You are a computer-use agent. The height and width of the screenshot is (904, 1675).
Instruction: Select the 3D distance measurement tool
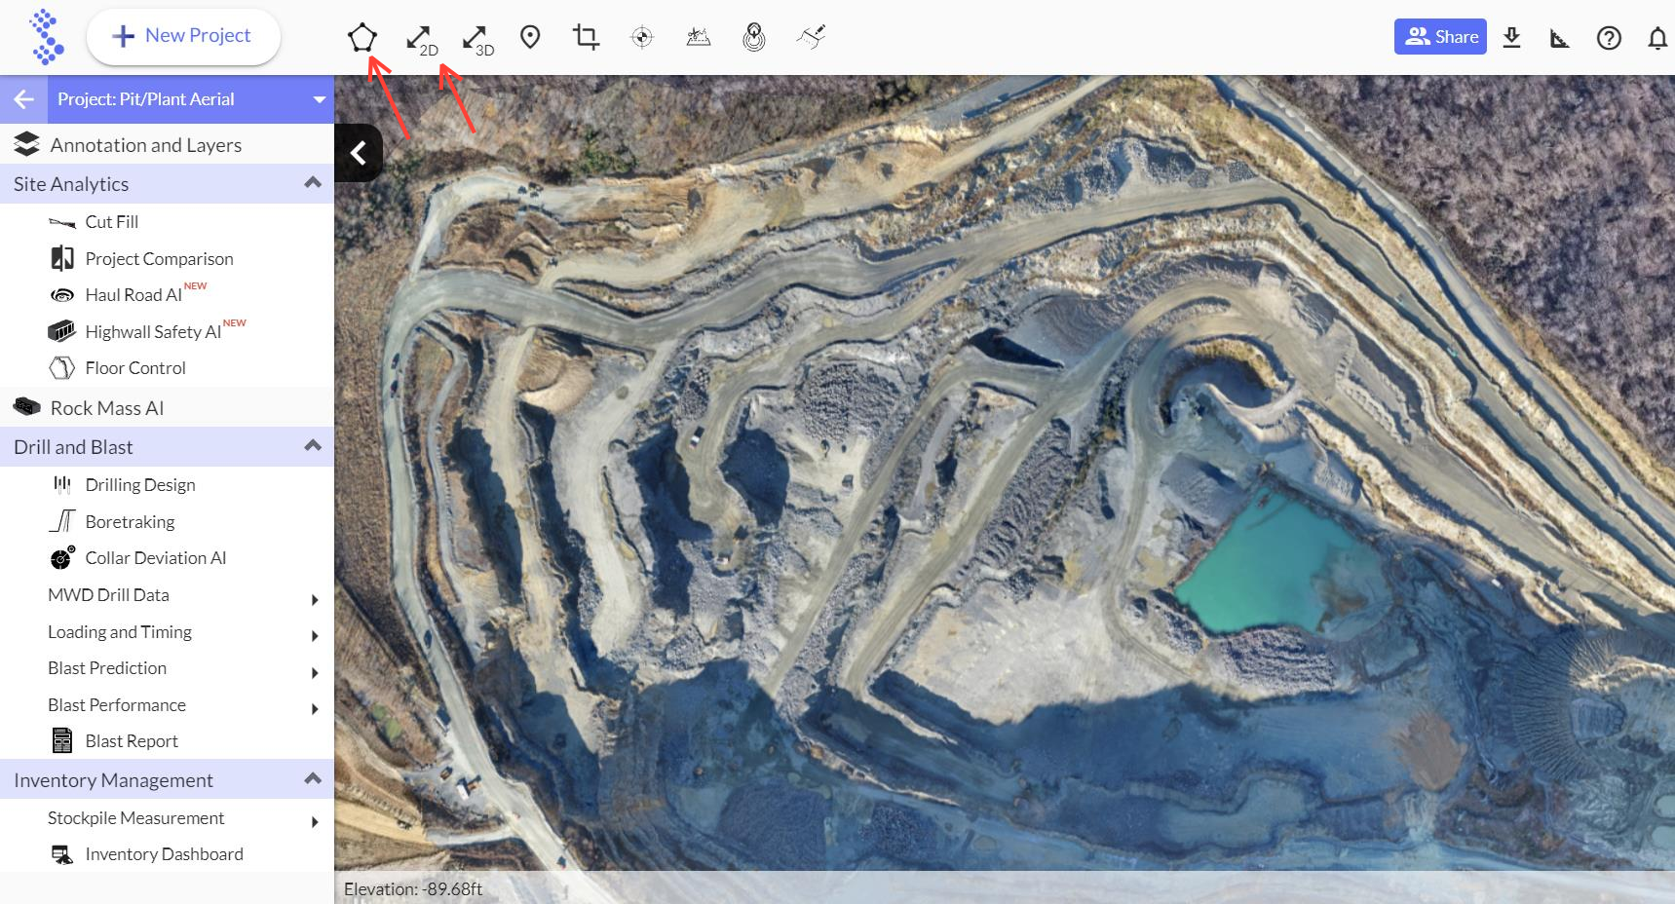point(477,40)
